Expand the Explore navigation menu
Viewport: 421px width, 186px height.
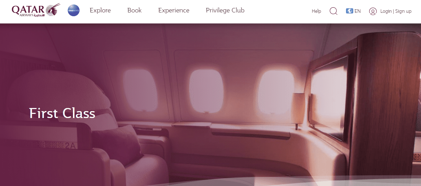pyautogui.click(x=100, y=10)
